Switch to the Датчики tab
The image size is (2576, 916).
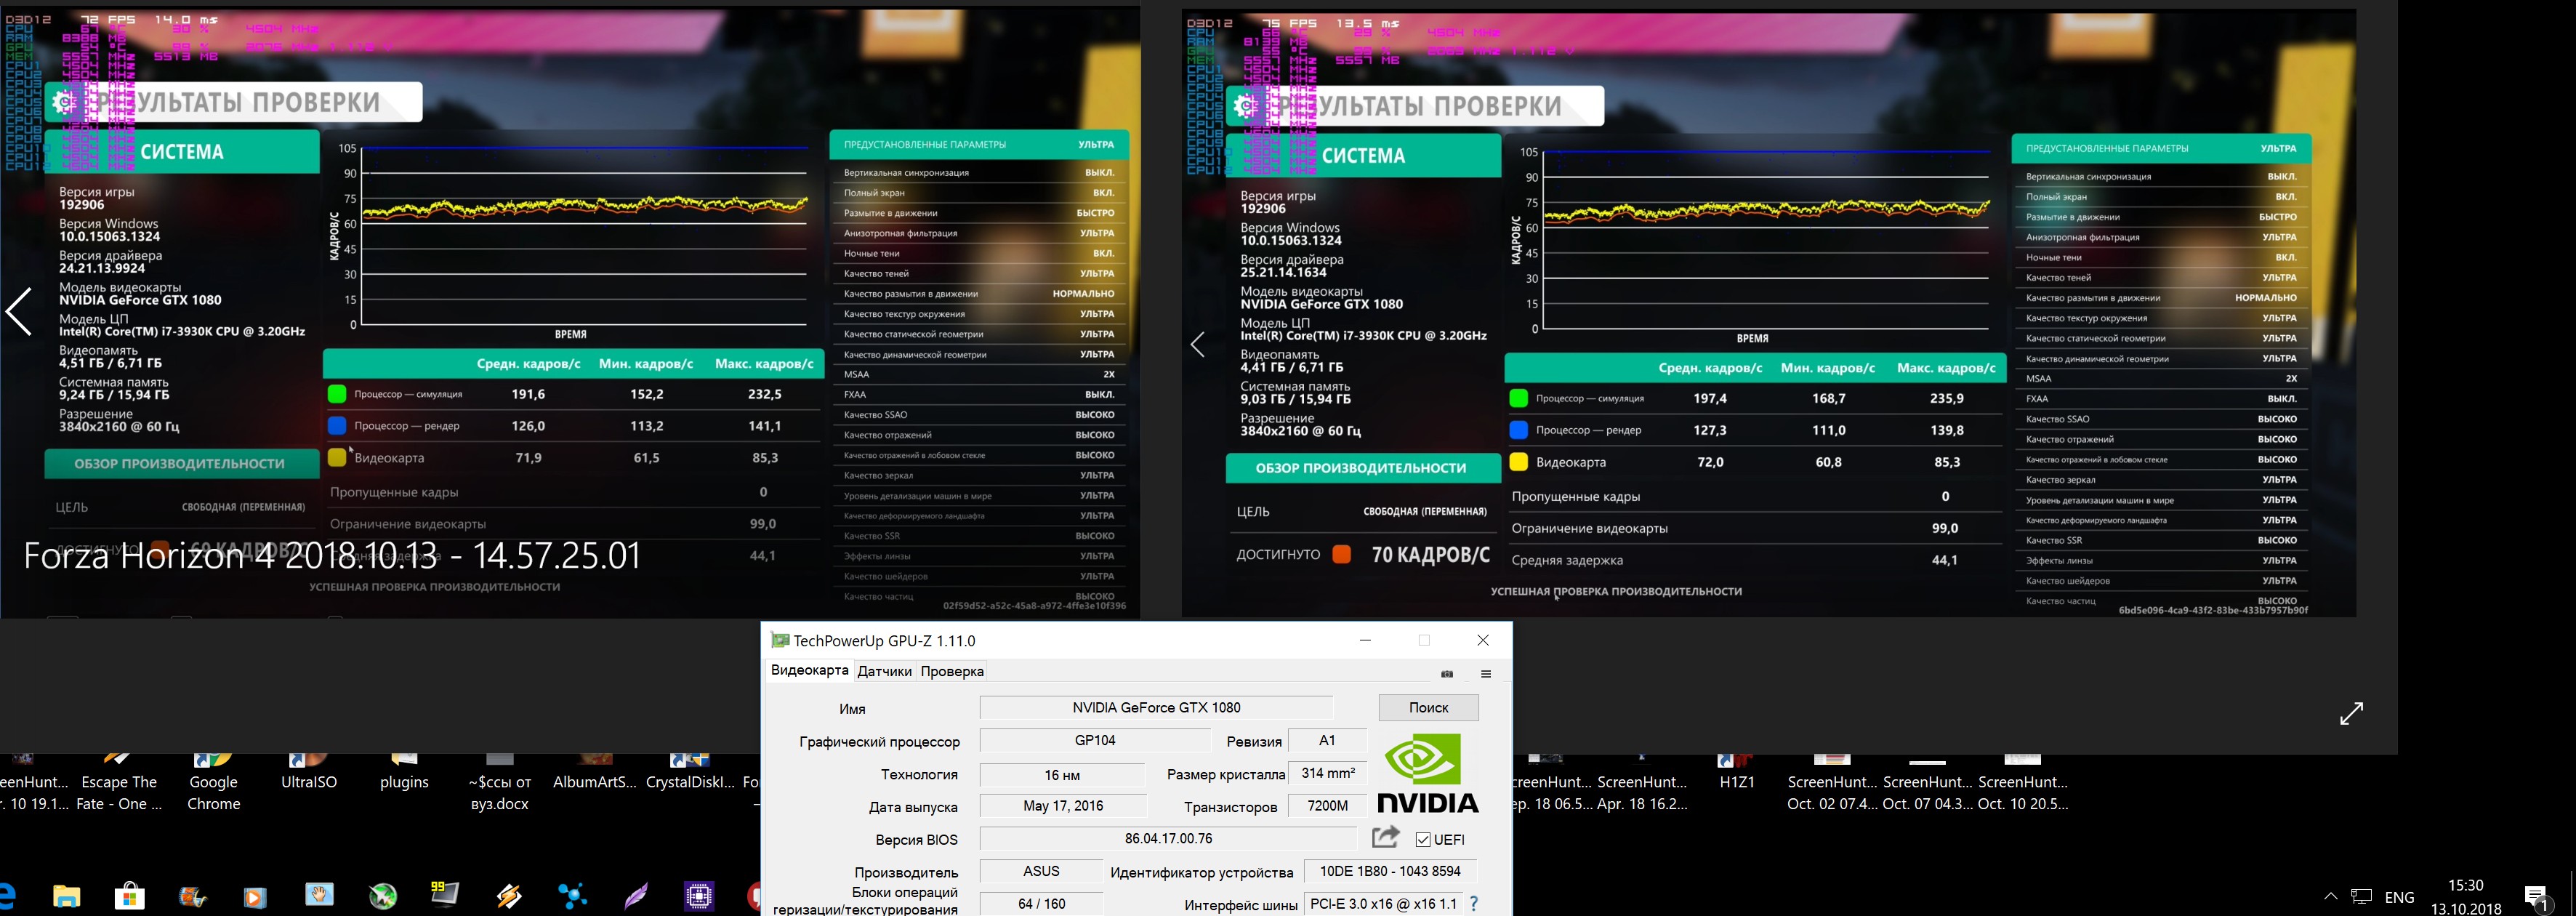[x=884, y=672]
